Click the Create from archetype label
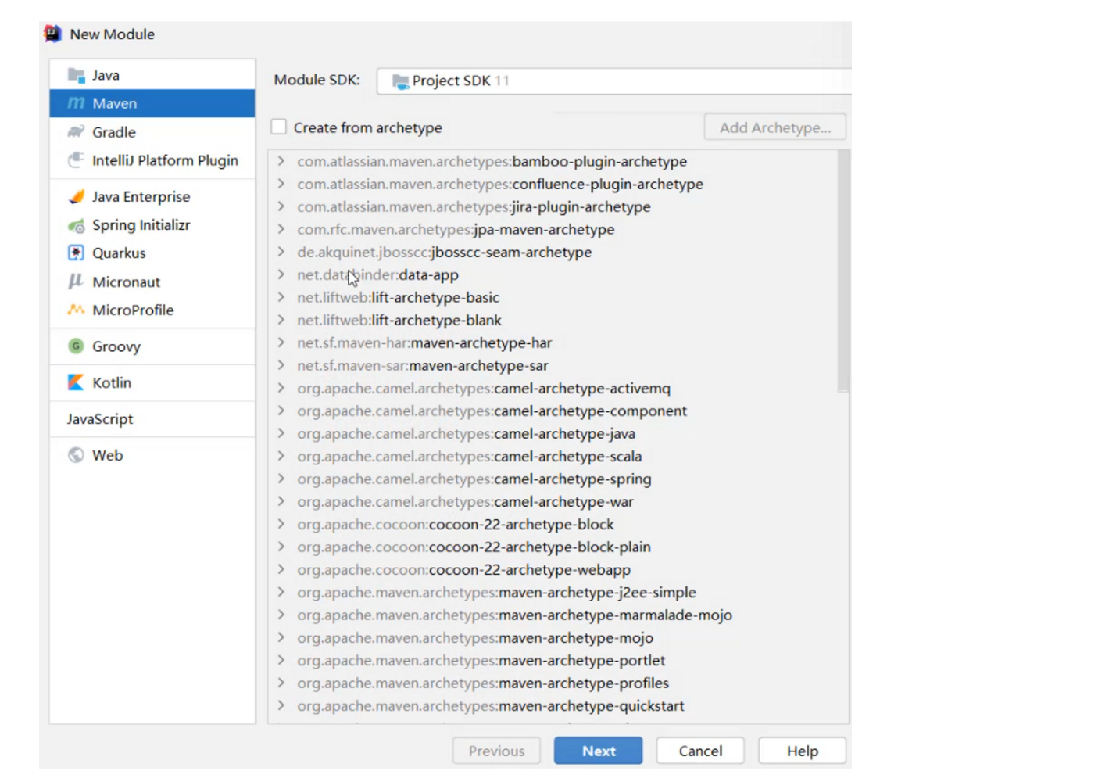1116x771 pixels. 367,127
